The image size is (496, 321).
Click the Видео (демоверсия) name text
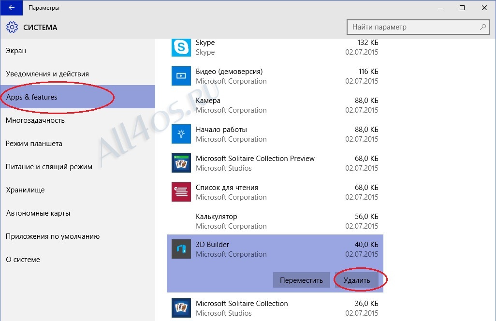tap(229, 72)
